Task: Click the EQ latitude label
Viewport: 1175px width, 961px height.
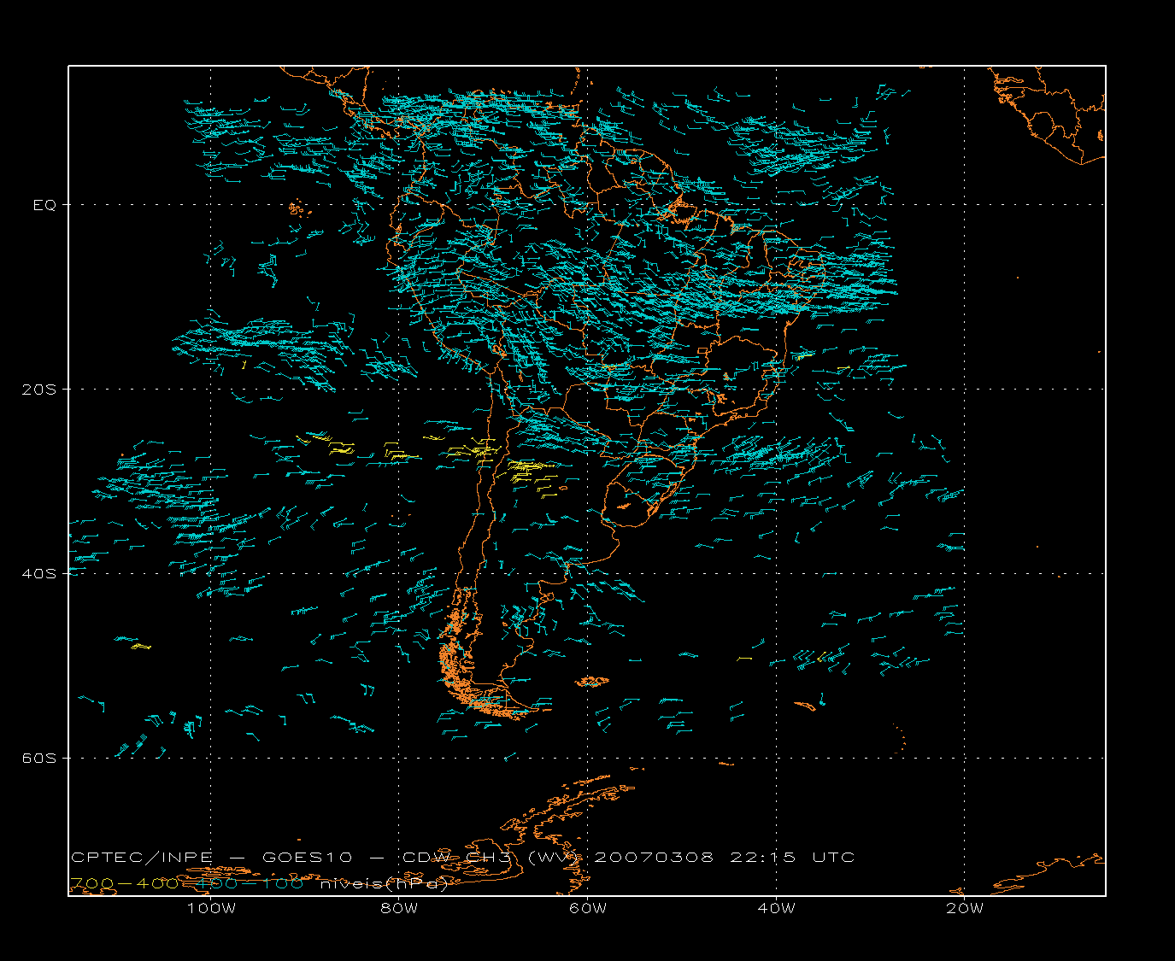Action: point(44,205)
